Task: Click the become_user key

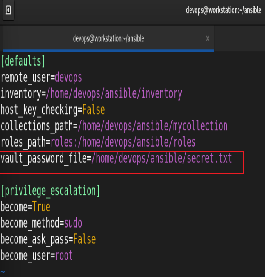Action: (x=26, y=256)
